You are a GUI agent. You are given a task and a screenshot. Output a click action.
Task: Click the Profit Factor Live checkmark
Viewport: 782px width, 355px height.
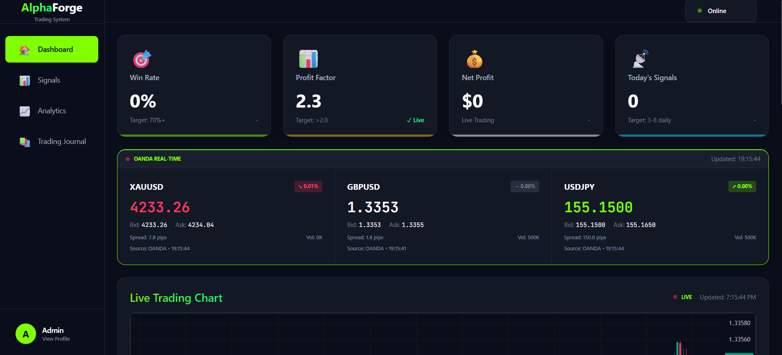coord(416,120)
